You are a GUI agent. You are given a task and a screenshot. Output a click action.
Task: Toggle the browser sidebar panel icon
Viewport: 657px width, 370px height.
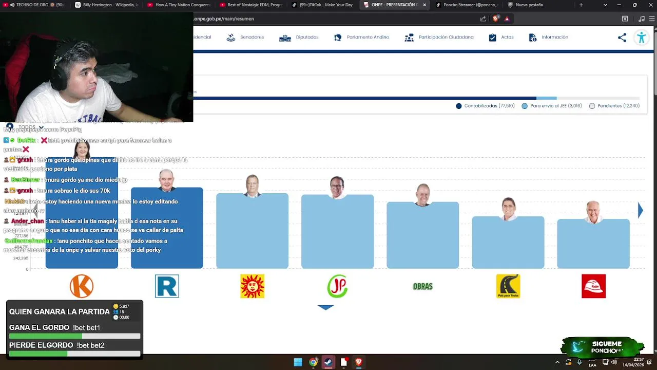point(625,18)
